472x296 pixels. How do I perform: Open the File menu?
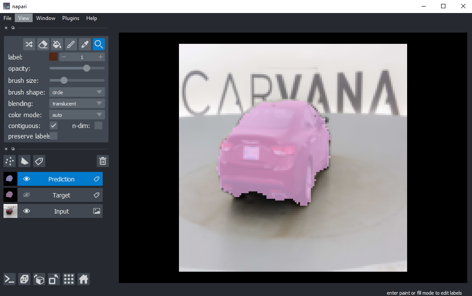coord(7,18)
